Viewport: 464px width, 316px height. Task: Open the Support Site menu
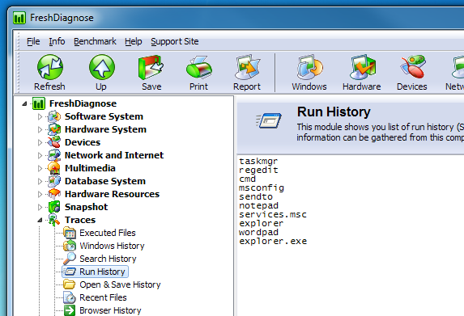pyautogui.click(x=175, y=41)
